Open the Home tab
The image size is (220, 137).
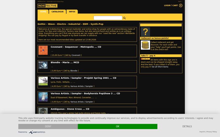pyautogui.click(x=43, y=12)
